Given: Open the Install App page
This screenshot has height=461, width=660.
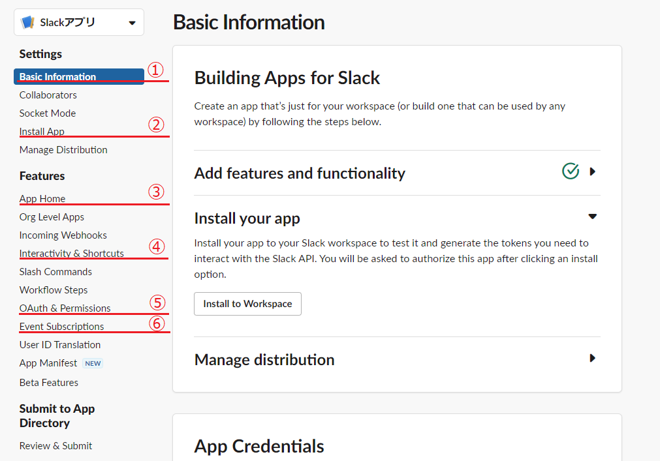Looking at the screenshot, I should [42, 132].
